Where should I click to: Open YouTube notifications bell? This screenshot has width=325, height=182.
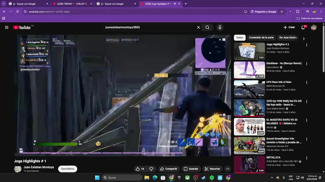[303, 27]
